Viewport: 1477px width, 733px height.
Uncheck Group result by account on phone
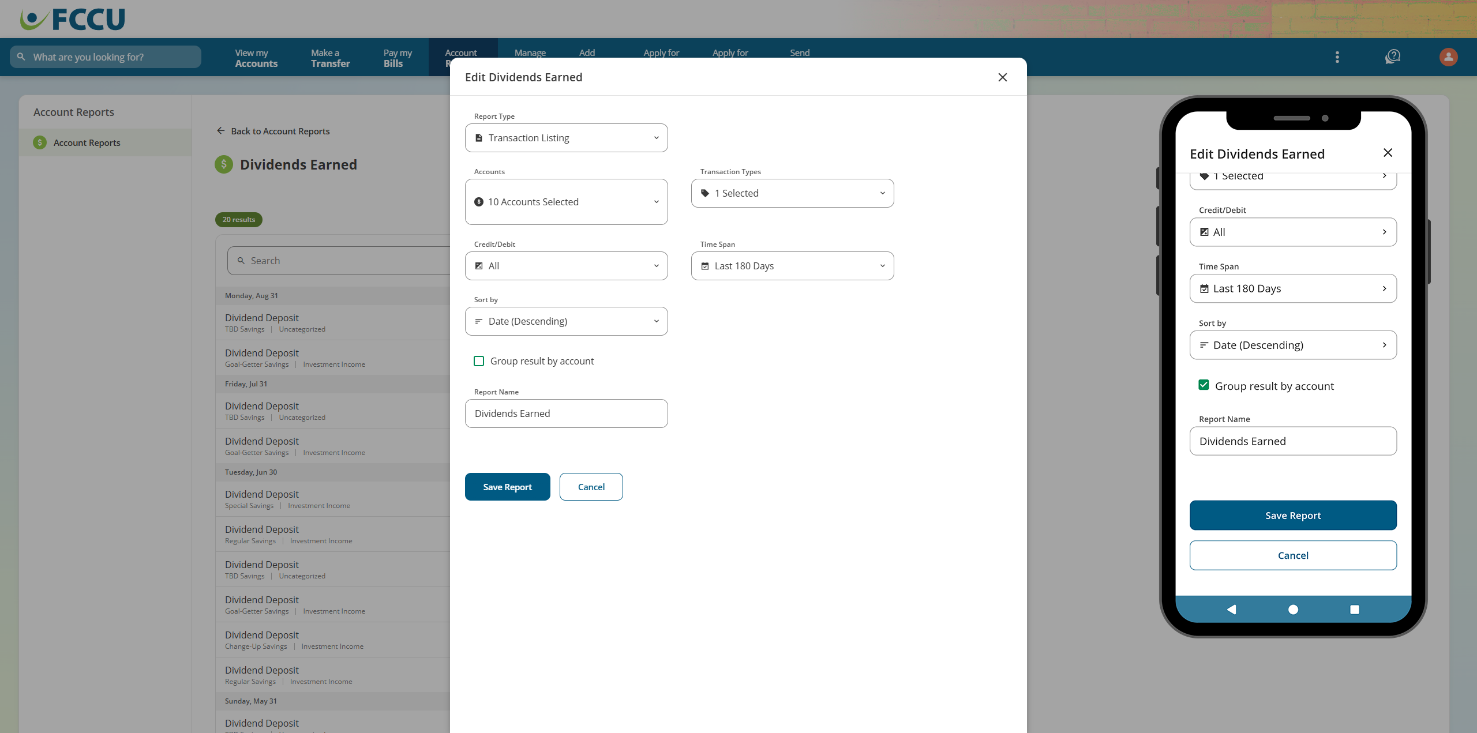1204,385
